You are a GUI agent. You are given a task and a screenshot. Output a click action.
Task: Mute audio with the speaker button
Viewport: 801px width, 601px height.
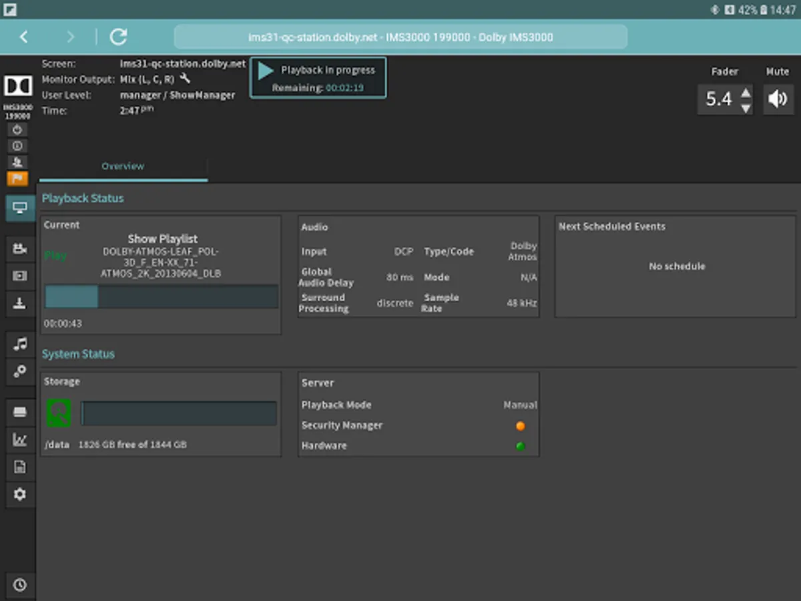coord(778,99)
